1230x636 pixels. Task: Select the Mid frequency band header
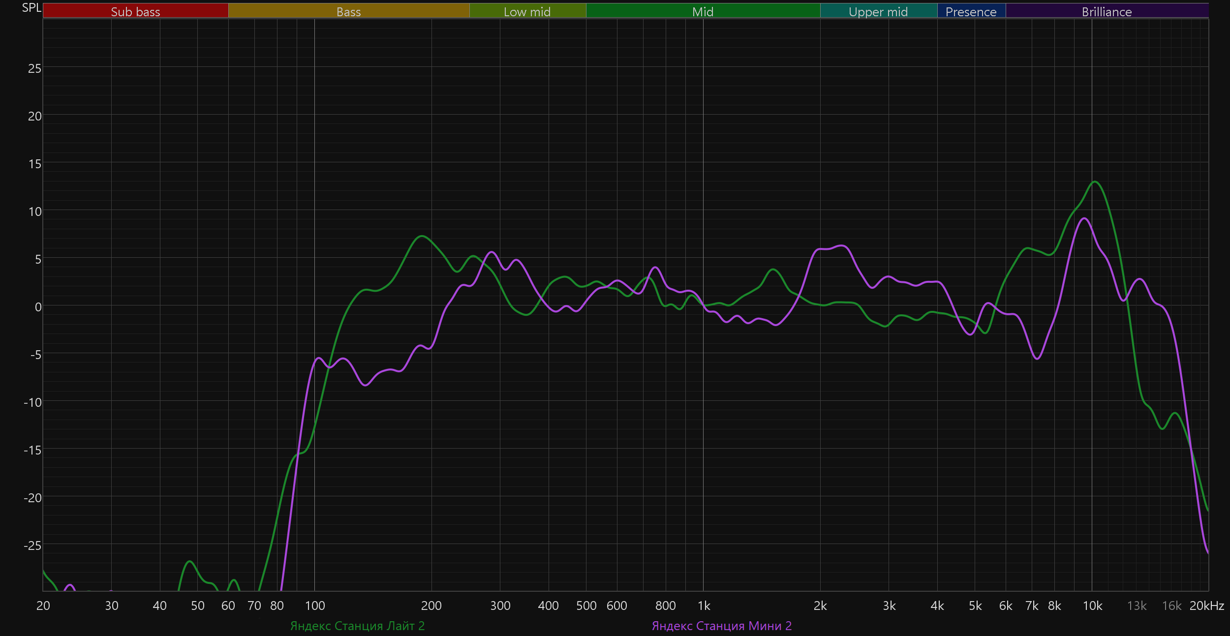click(x=703, y=11)
